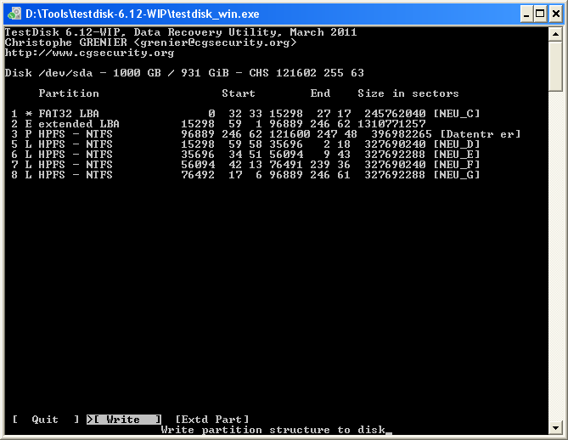The height and width of the screenshot is (440, 568).
Task: Select the Extd Part option
Action: pyautogui.click(x=212, y=420)
